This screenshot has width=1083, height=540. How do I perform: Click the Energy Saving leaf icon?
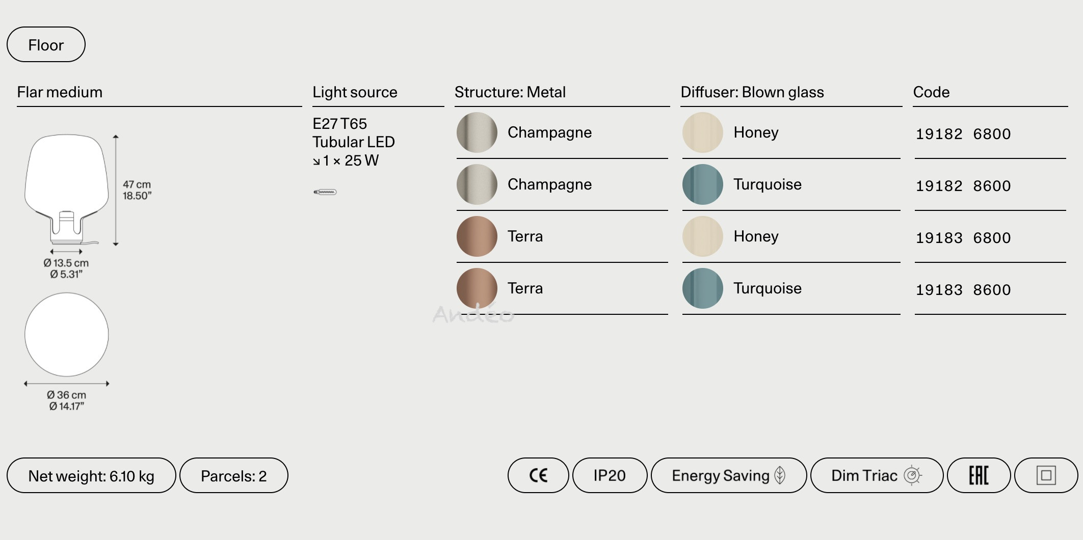pyautogui.click(x=780, y=475)
